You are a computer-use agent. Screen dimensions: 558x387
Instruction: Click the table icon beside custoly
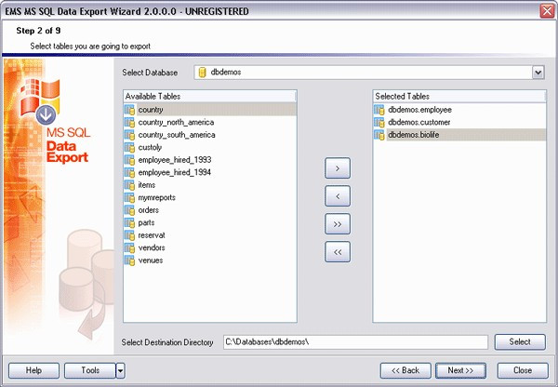130,147
